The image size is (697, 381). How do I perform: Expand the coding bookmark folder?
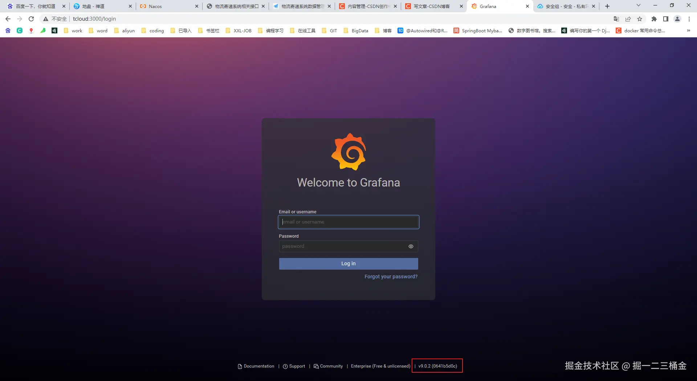point(152,31)
